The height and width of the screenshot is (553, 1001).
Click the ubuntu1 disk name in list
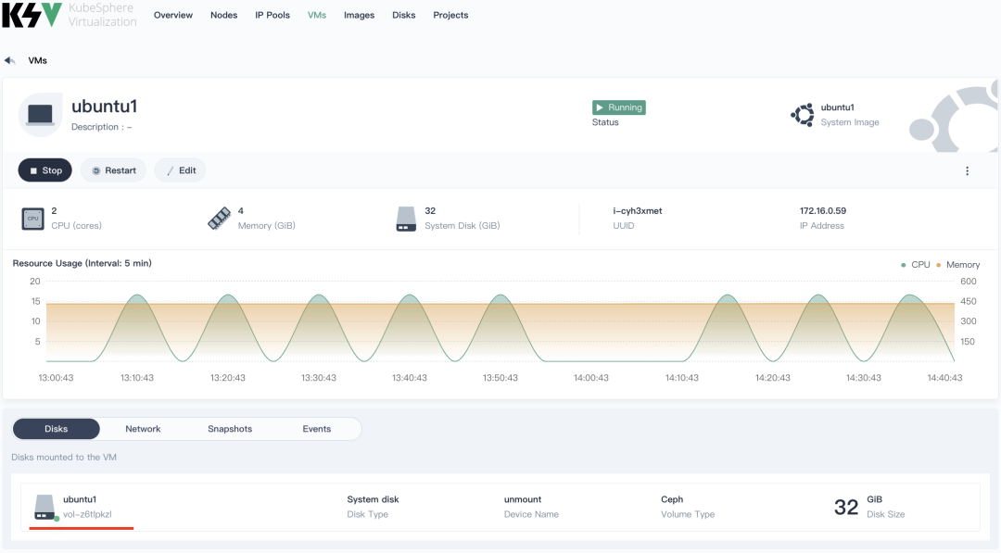point(80,499)
